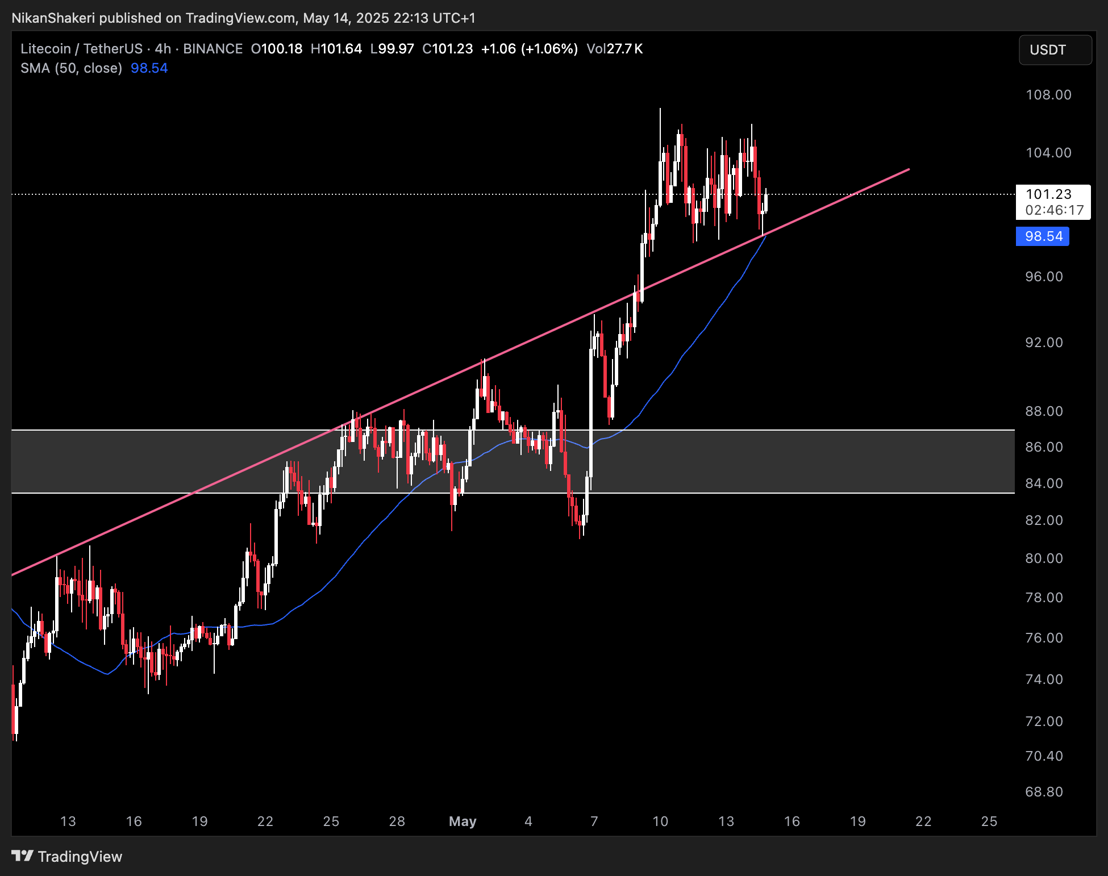Viewport: 1108px width, 876px height.
Task: Click the 7 date label on time axis
Action: (594, 821)
